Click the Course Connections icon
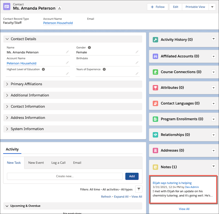This screenshot has height=214, width=219. pos(155,72)
